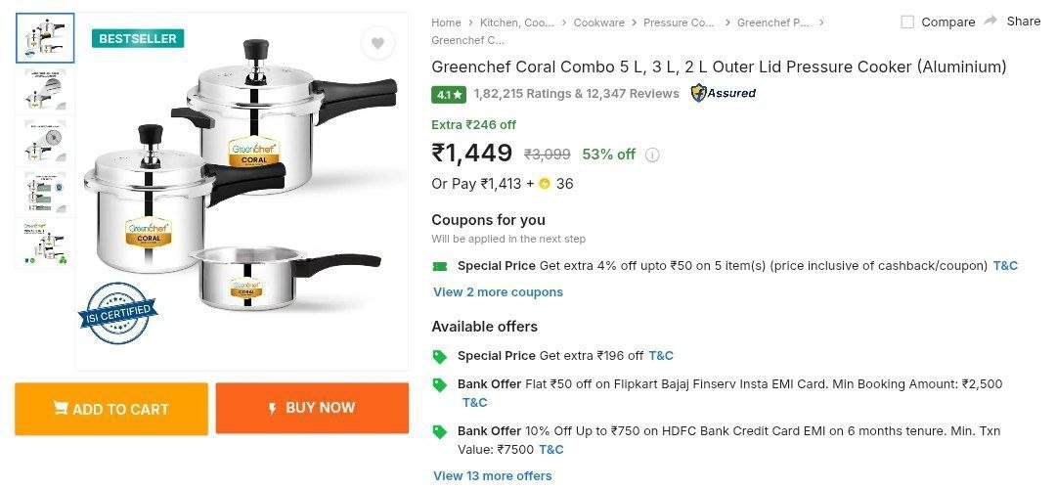Screen dimensions: 1056x489
Task: Click the price info icon beside 53% off
Action: click(x=652, y=155)
